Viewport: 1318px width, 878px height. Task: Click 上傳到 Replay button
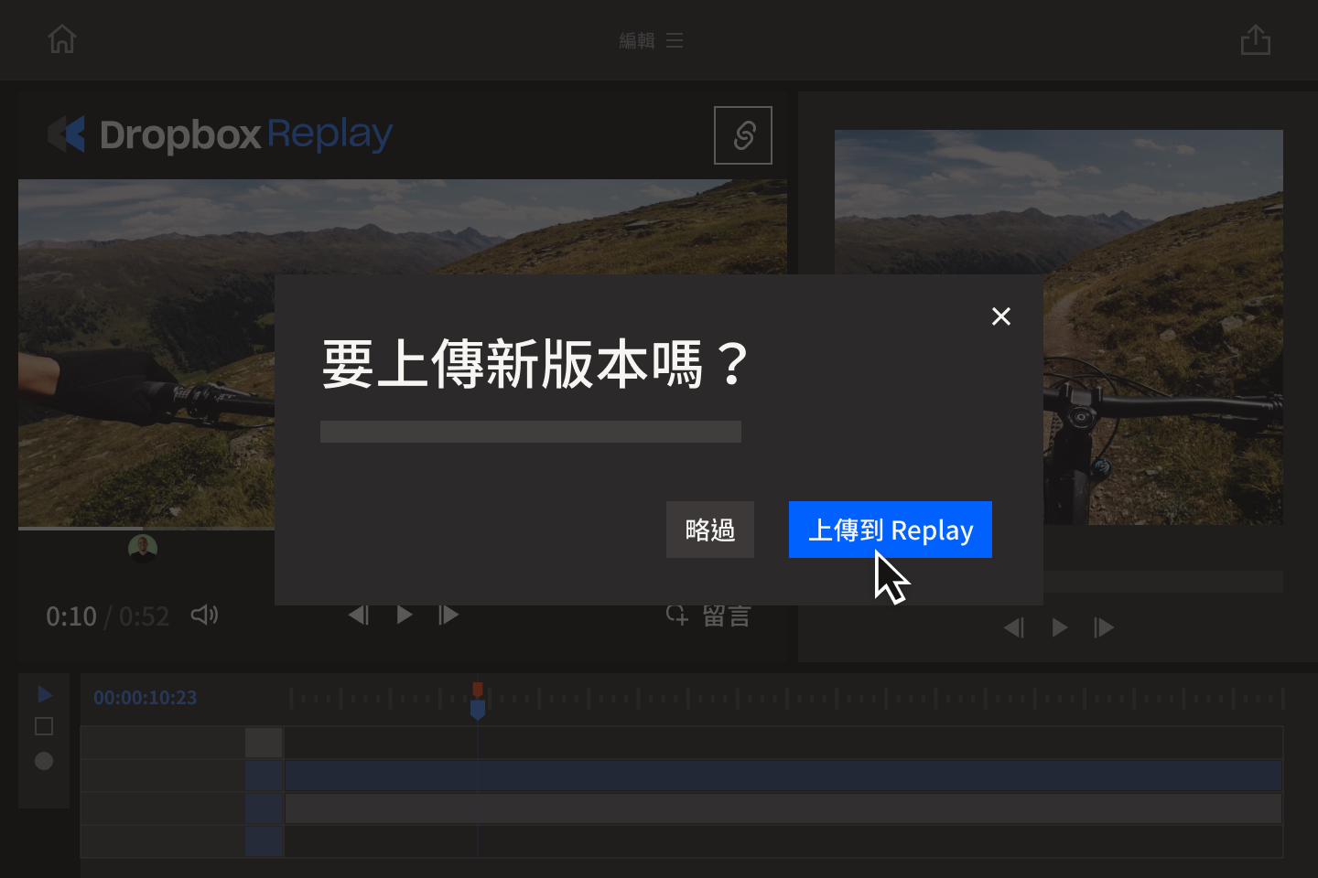click(891, 530)
